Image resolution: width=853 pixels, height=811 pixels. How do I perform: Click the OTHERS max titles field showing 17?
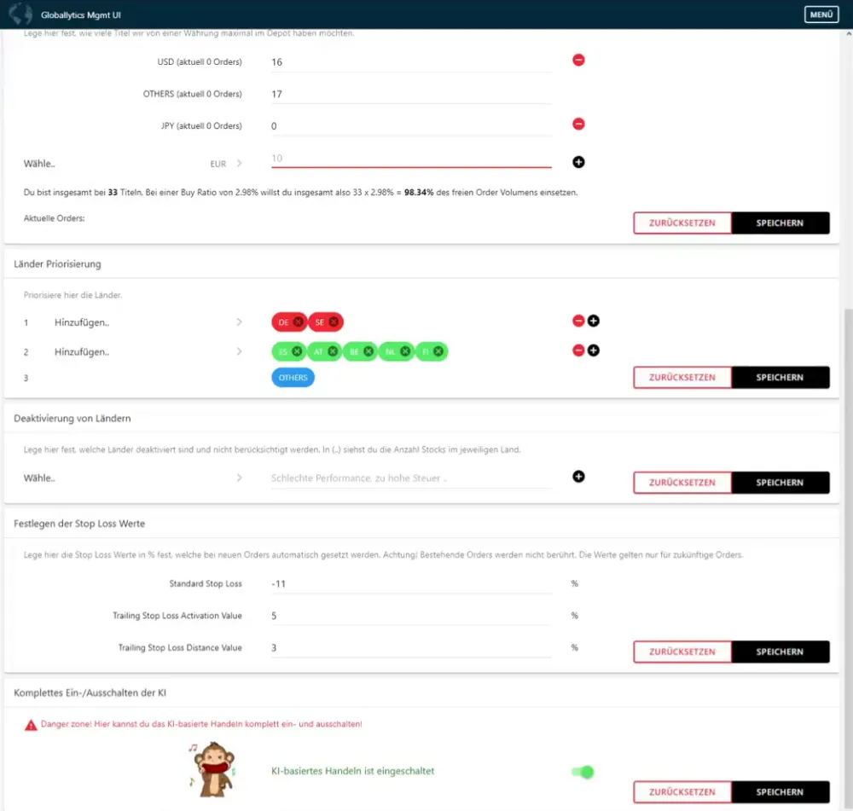tap(411, 94)
